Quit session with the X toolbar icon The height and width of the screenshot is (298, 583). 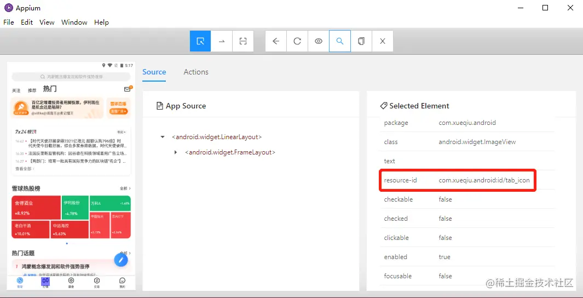click(382, 41)
